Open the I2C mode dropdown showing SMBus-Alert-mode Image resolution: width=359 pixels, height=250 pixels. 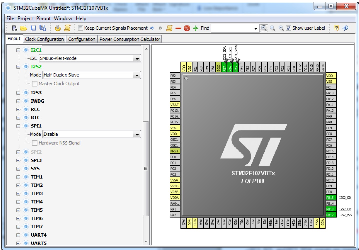click(x=90, y=58)
